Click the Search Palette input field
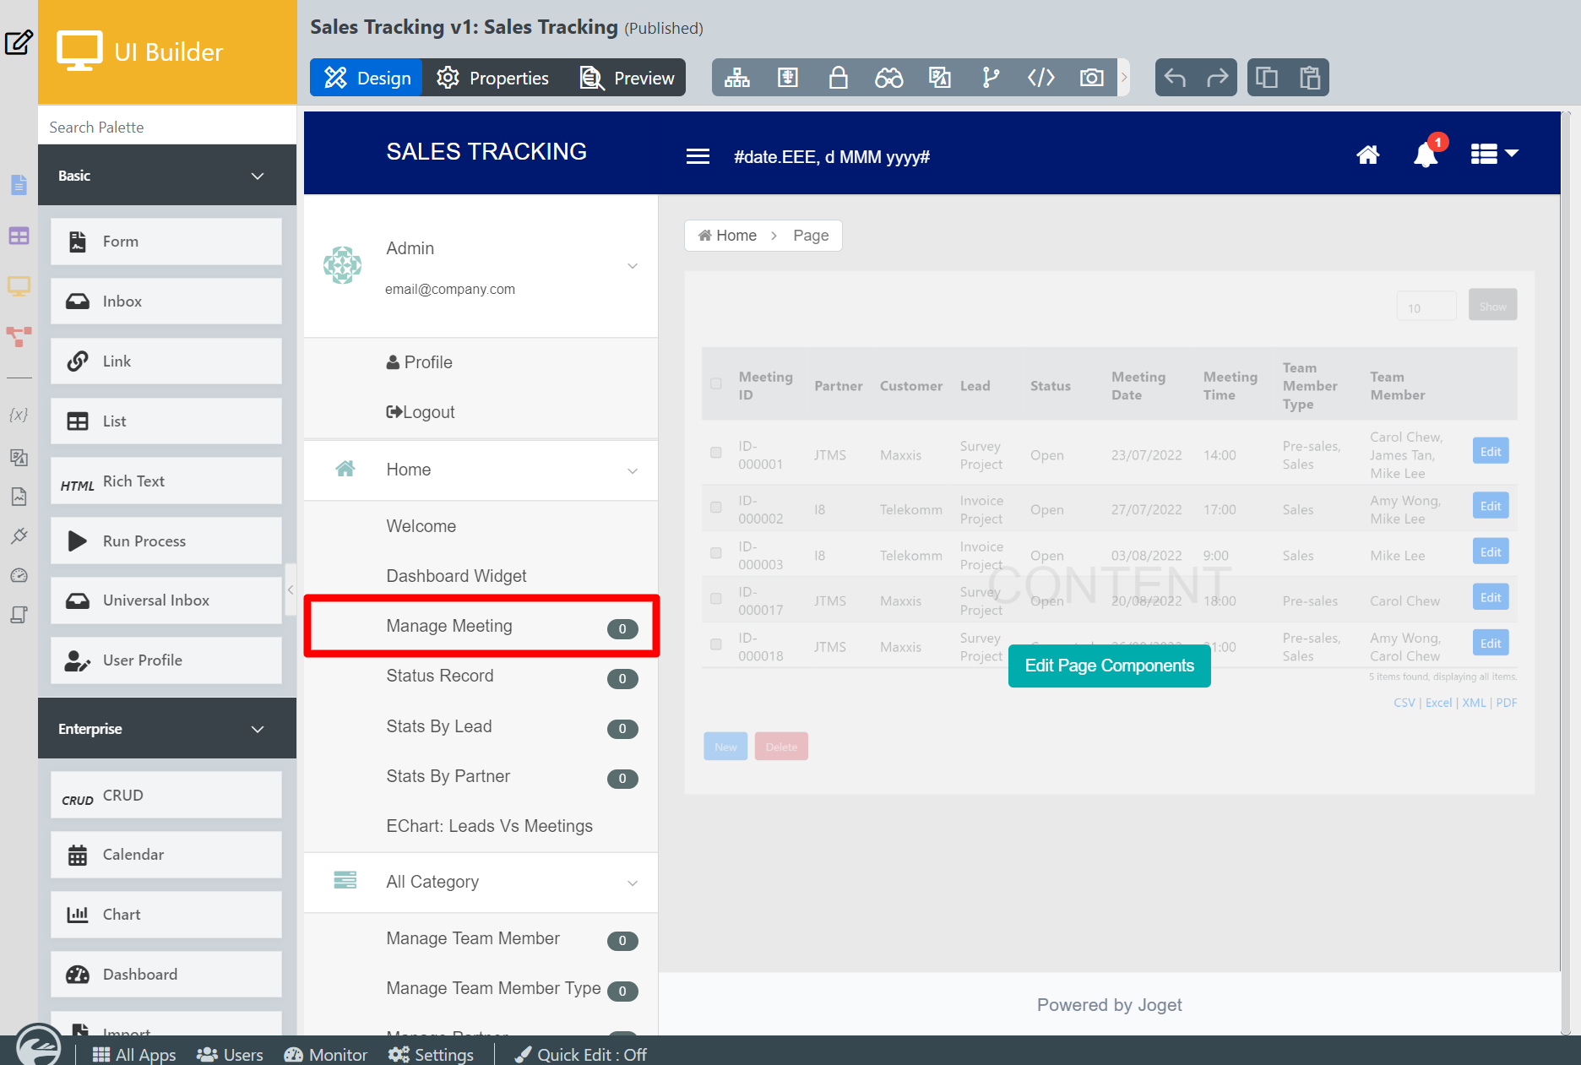Image resolution: width=1581 pixels, height=1065 pixels. 167,127
